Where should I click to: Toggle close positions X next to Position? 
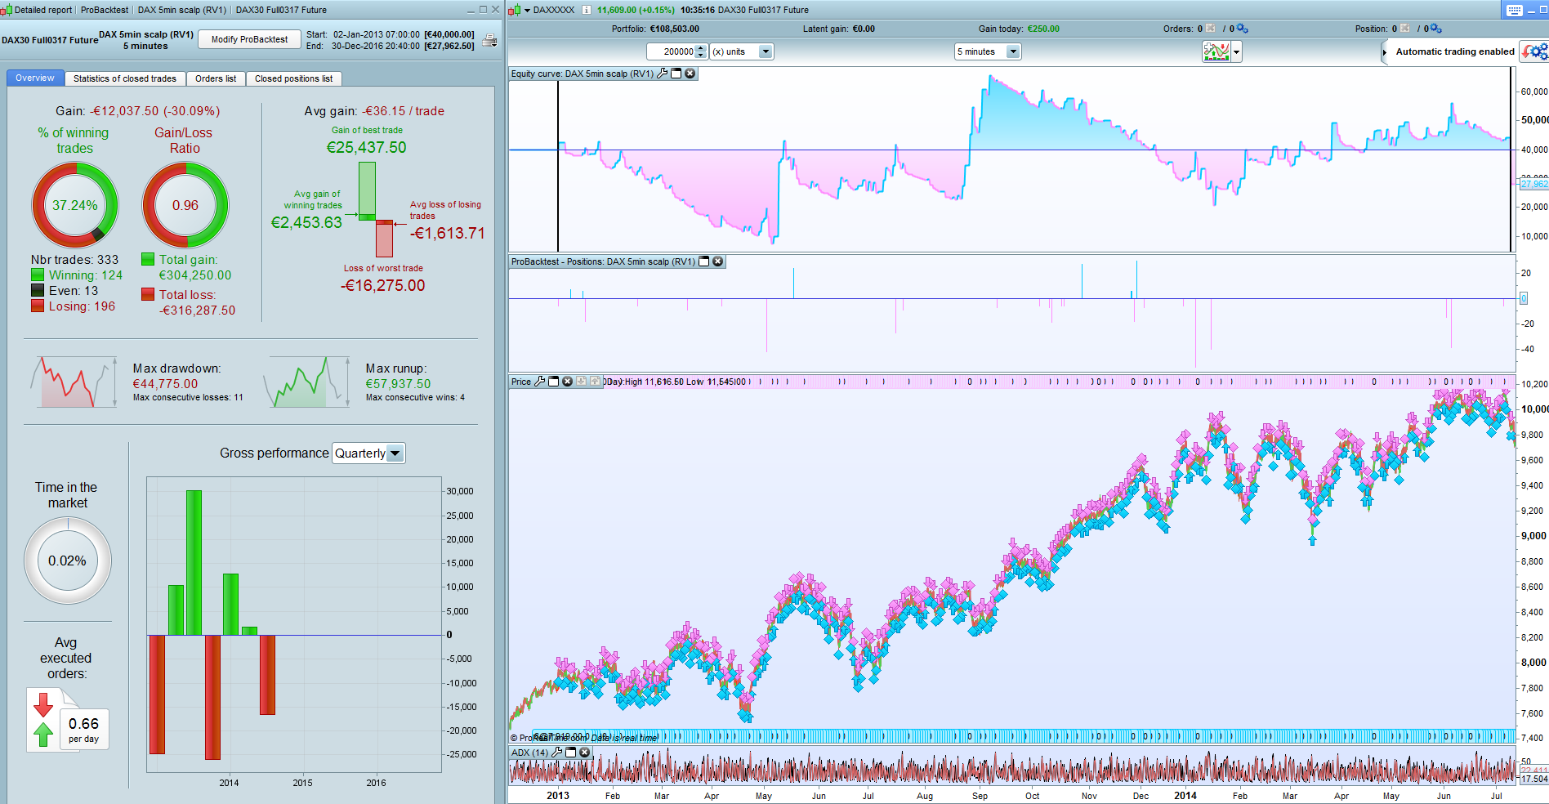pyautogui.click(x=1405, y=29)
